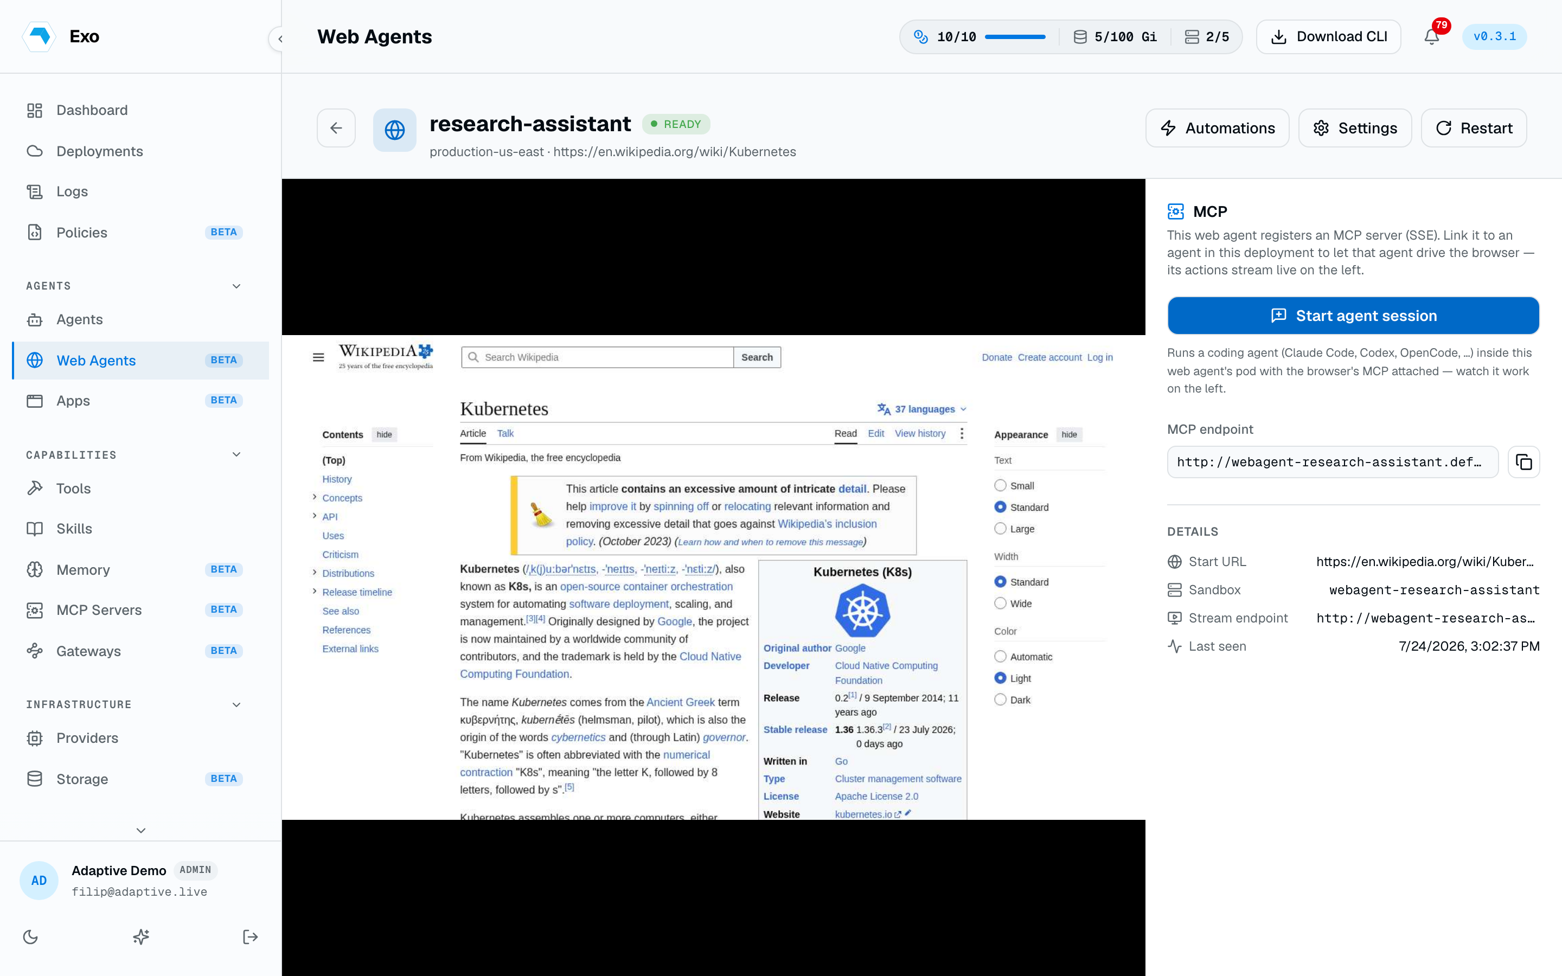Open the View history tab

click(920, 434)
